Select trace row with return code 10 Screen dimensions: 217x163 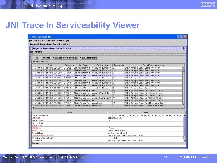pos(107,90)
